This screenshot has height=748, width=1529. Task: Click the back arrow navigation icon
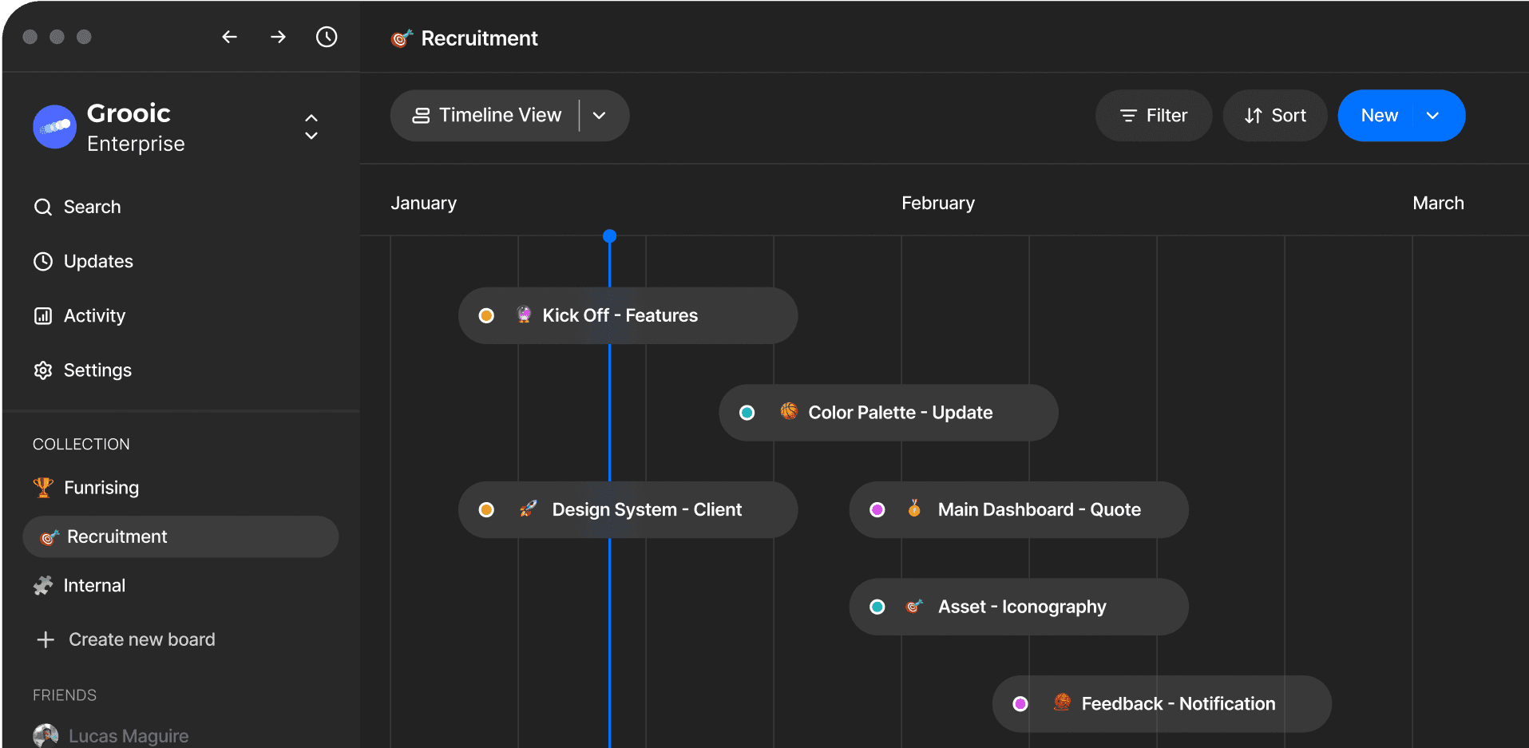coord(229,37)
